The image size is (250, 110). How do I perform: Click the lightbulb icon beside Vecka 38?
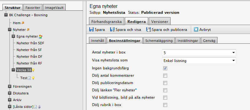click(x=33, y=70)
